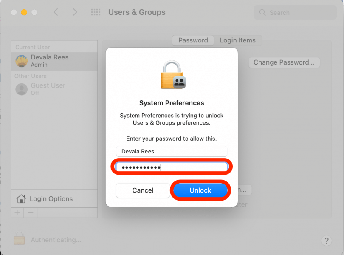The height and width of the screenshot is (255, 344).
Task: Click Devala Rees's avatar picture
Action: pyautogui.click(x=21, y=60)
